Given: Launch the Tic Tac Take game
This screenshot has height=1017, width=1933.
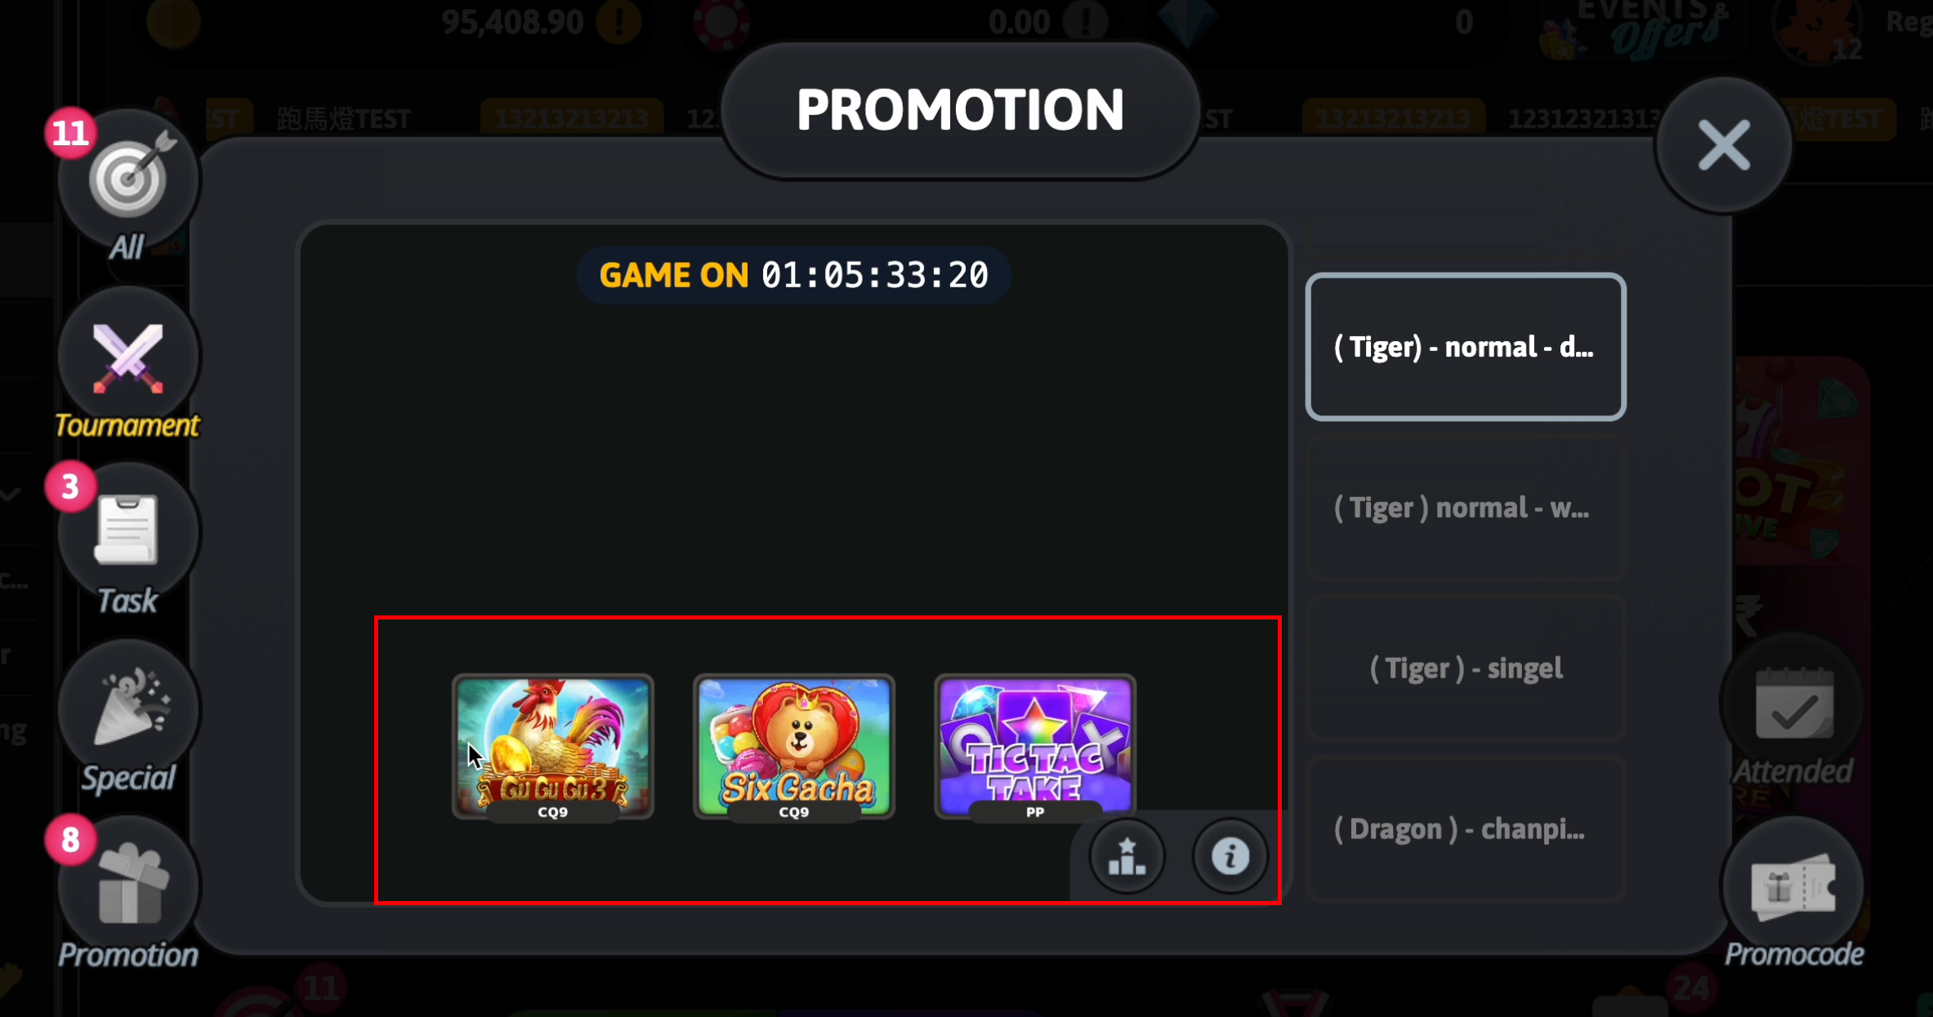Looking at the screenshot, I should coord(1035,747).
